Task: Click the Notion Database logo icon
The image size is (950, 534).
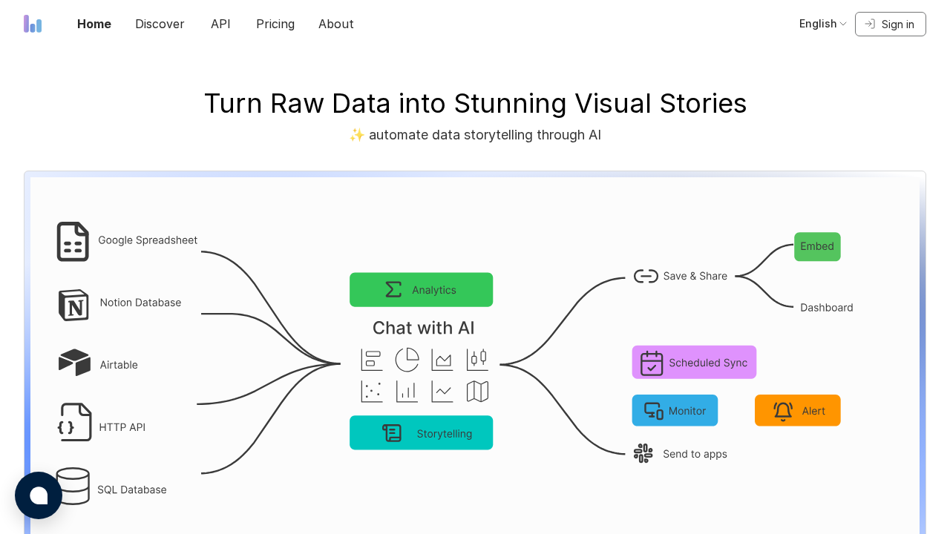Action: [x=73, y=305]
